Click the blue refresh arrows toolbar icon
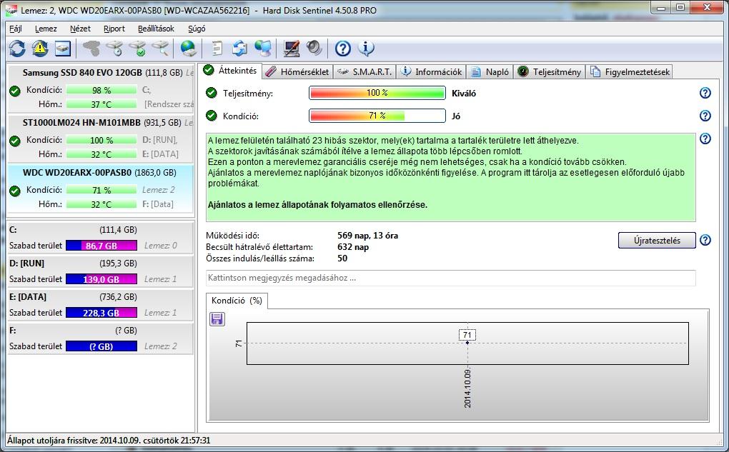This screenshot has height=452, width=729. (x=17, y=49)
